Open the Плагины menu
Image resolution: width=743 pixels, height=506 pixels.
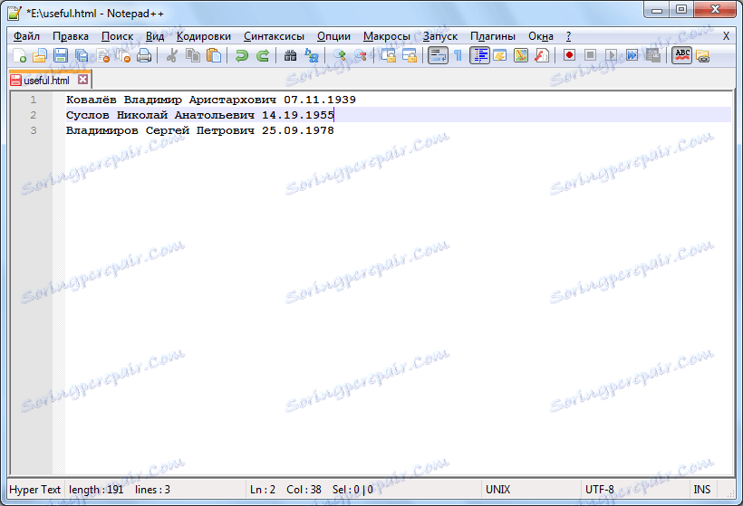[x=493, y=36]
